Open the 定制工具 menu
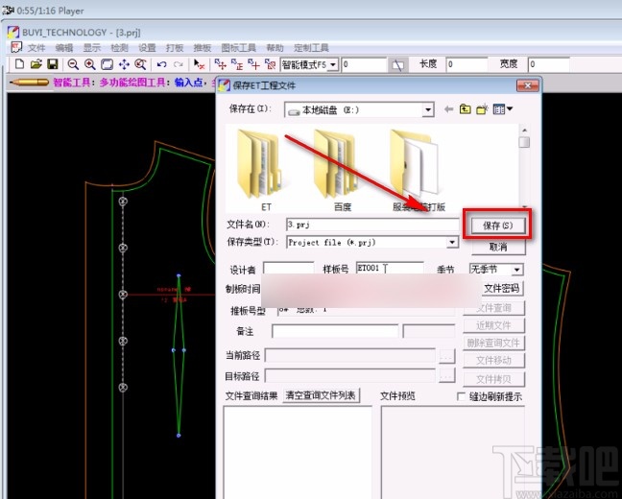The width and height of the screenshot is (622, 499). coord(311,48)
